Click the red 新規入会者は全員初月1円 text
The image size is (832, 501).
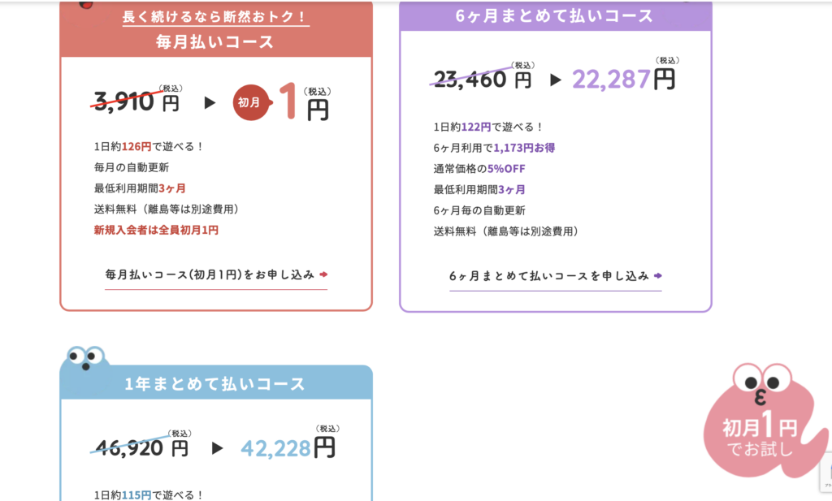coord(156,230)
